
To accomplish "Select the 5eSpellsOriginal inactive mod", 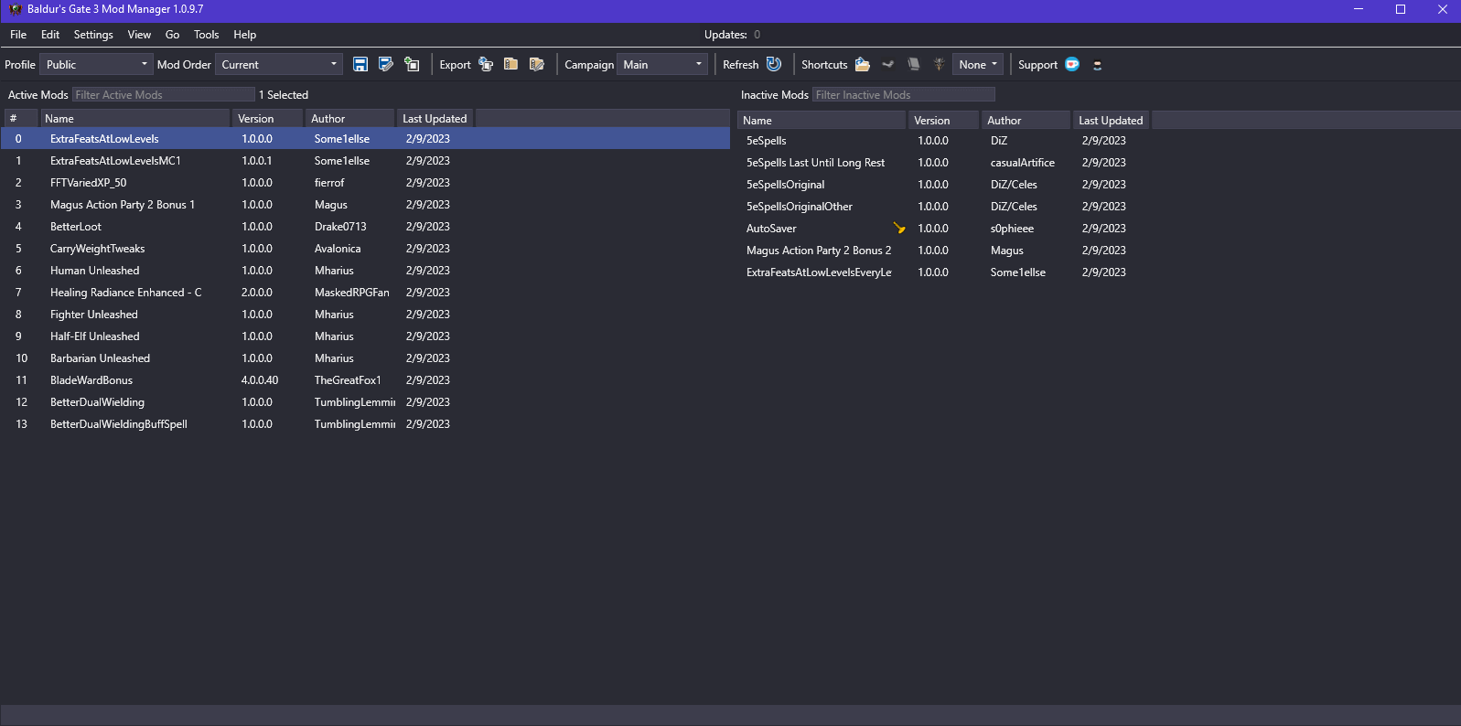I will click(1099, 184).
